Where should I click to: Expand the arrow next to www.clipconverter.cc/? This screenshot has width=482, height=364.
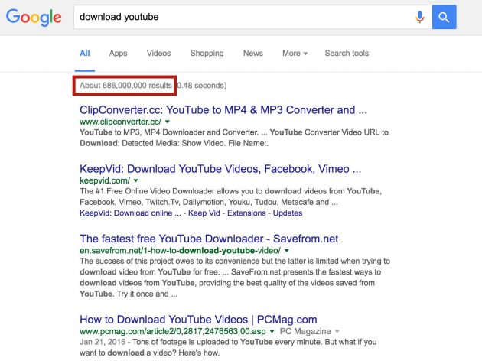[168, 122]
